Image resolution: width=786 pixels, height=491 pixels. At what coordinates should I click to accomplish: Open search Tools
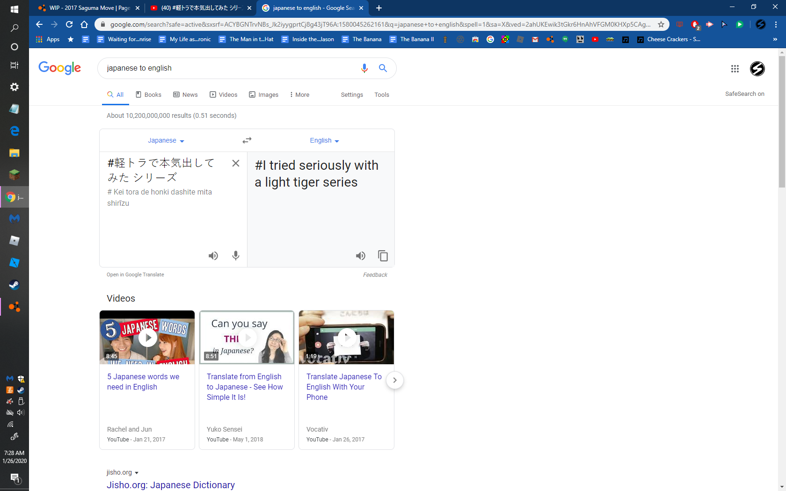pyautogui.click(x=382, y=94)
